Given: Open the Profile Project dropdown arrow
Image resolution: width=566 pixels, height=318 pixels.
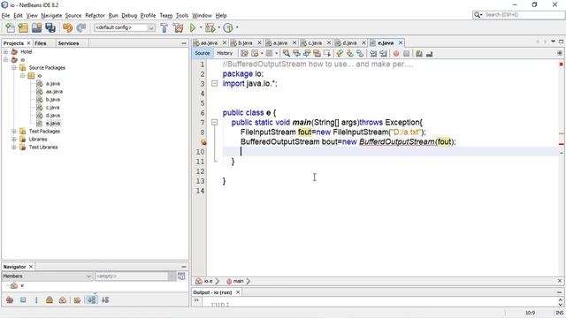Looking at the screenshot, I should coord(237,27).
